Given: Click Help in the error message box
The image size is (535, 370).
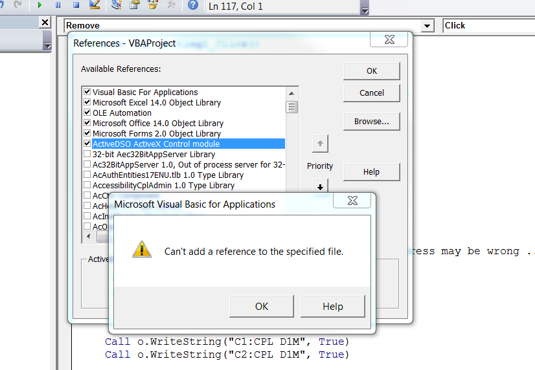Looking at the screenshot, I should [x=332, y=307].
